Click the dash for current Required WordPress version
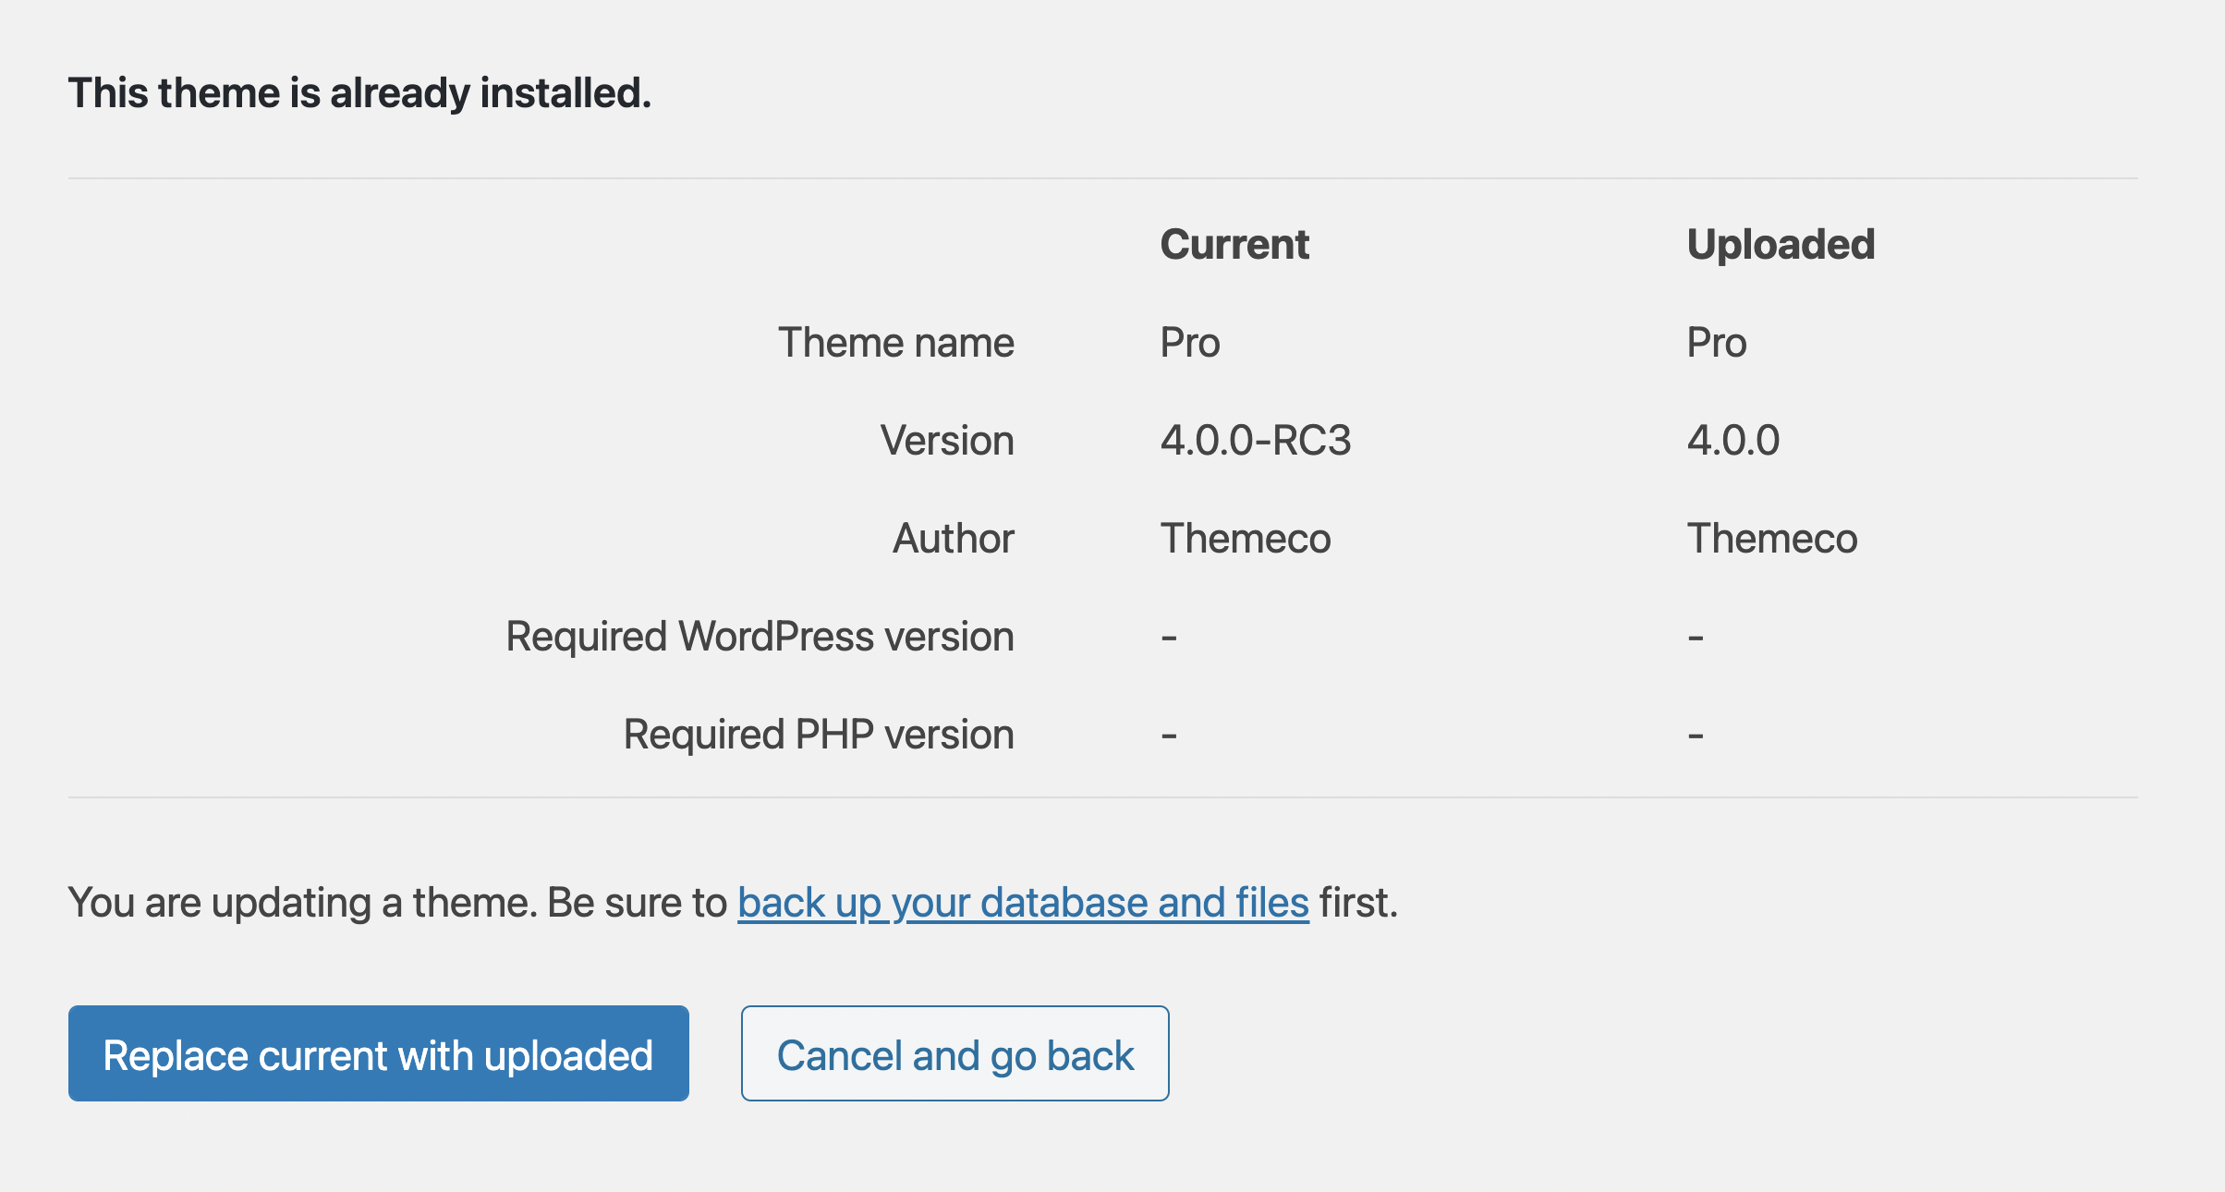The height and width of the screenshot is (1192, 2225). (x=1169, y=636)
